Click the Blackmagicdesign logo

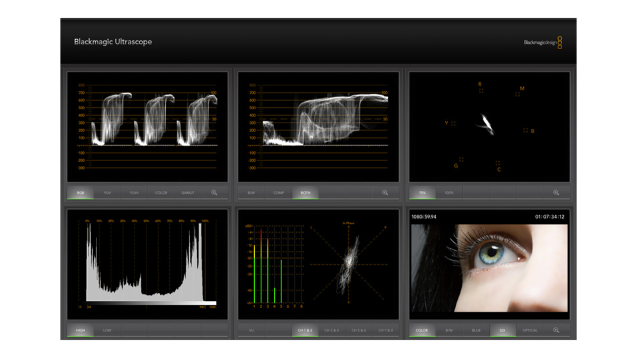[543, 42]
